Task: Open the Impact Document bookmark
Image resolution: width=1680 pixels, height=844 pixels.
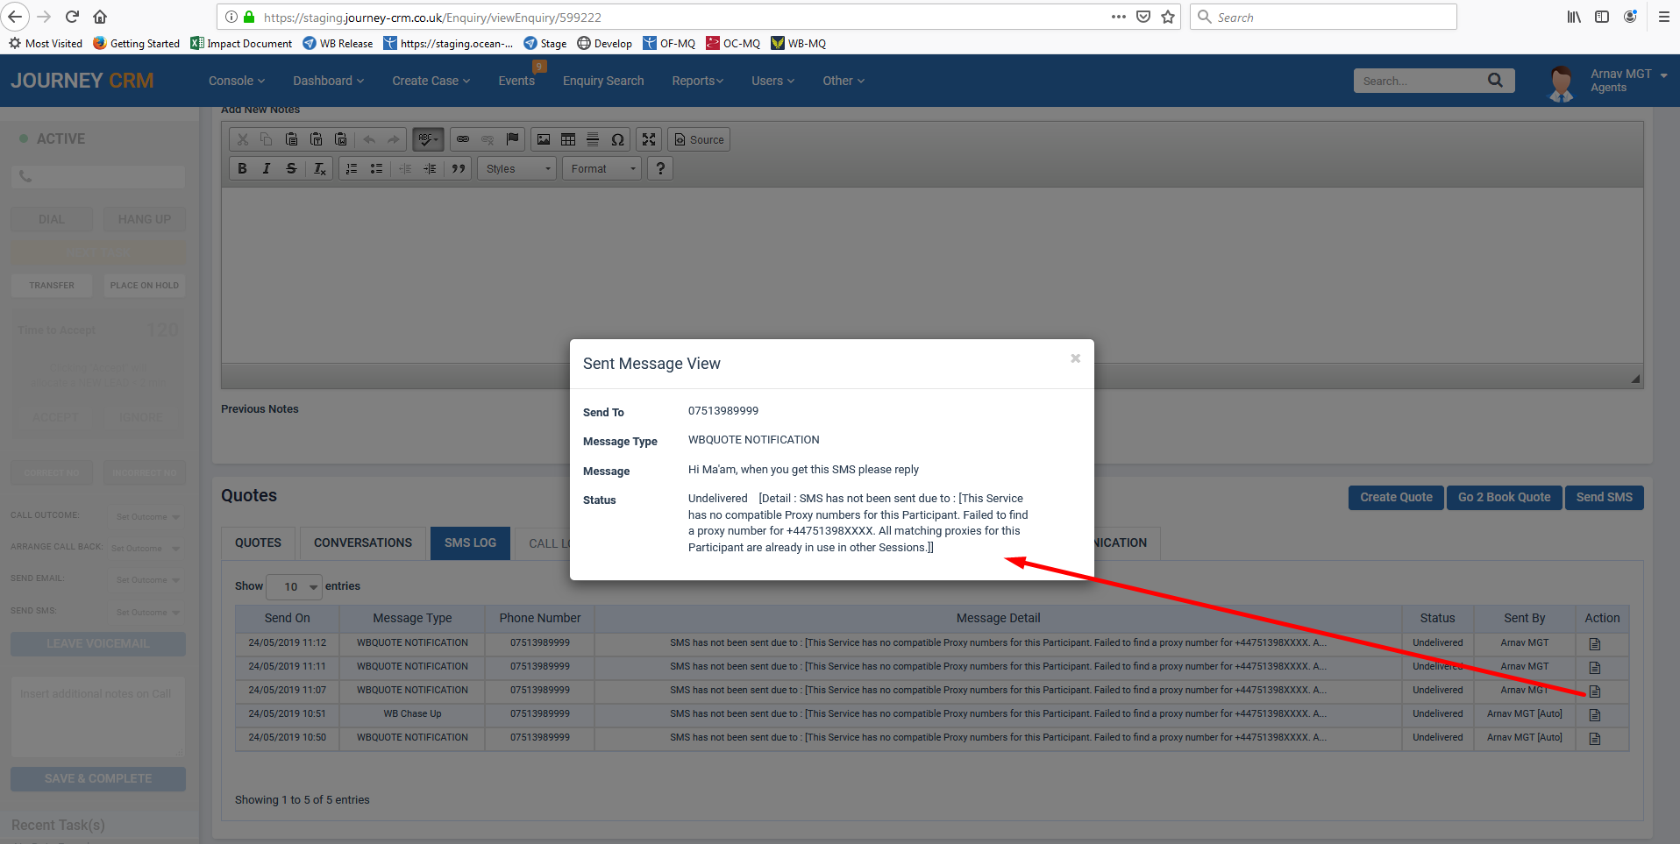Action: pos(241,43)
